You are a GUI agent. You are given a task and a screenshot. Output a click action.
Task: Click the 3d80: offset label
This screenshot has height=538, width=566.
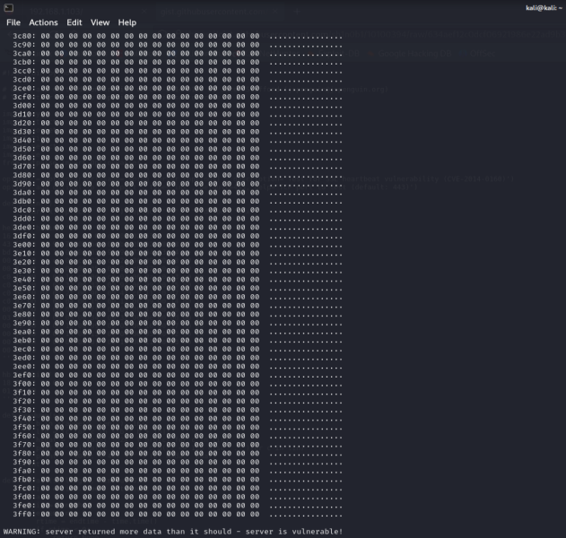click(24, 175)
